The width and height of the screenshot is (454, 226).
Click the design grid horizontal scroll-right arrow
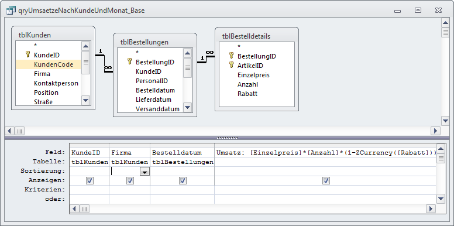(431, 208)
